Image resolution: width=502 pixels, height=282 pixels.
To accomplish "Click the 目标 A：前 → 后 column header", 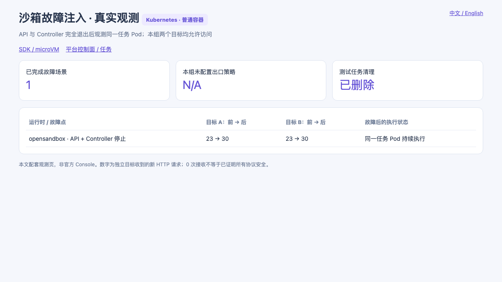I will (x=226, y=122).
